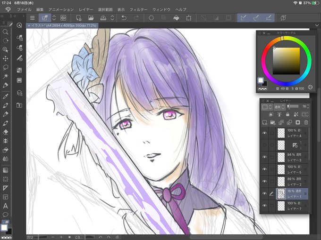The width and height of the screenshot is (321, 240).
Task: Click the Undo arrow in command bar
Action: click(x=124, y=18)
